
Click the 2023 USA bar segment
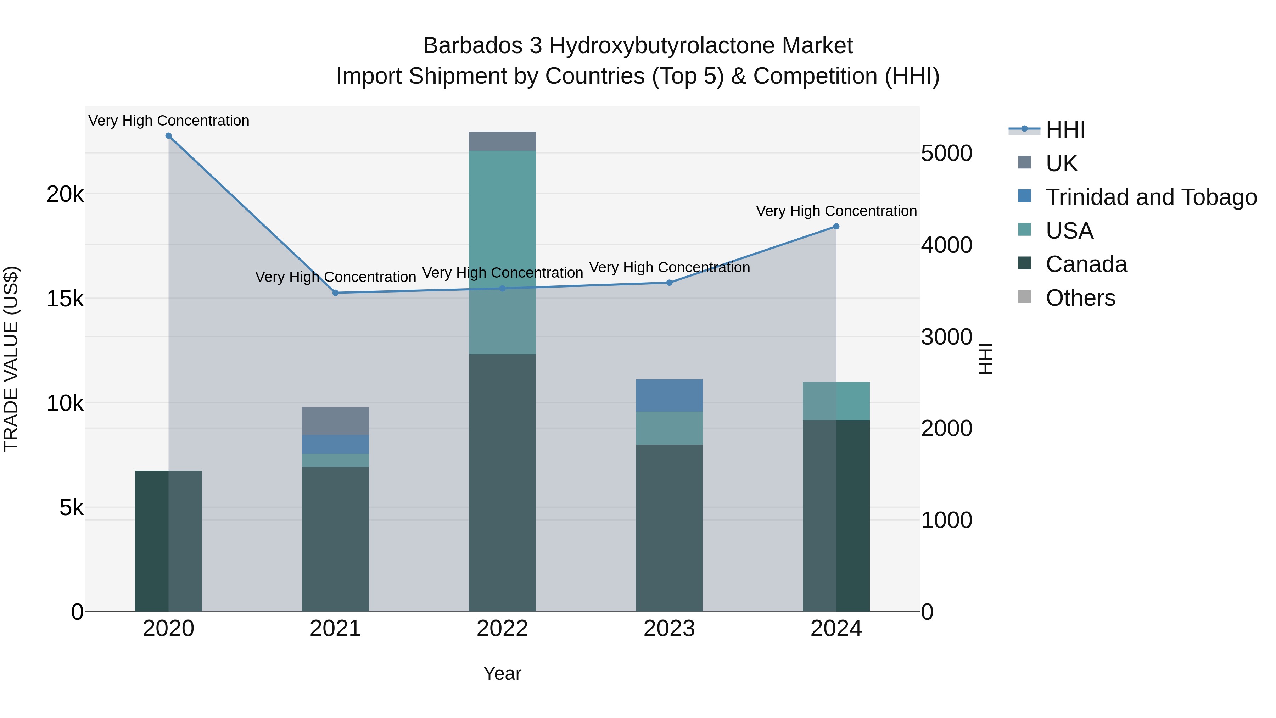(x=669, y=428)
